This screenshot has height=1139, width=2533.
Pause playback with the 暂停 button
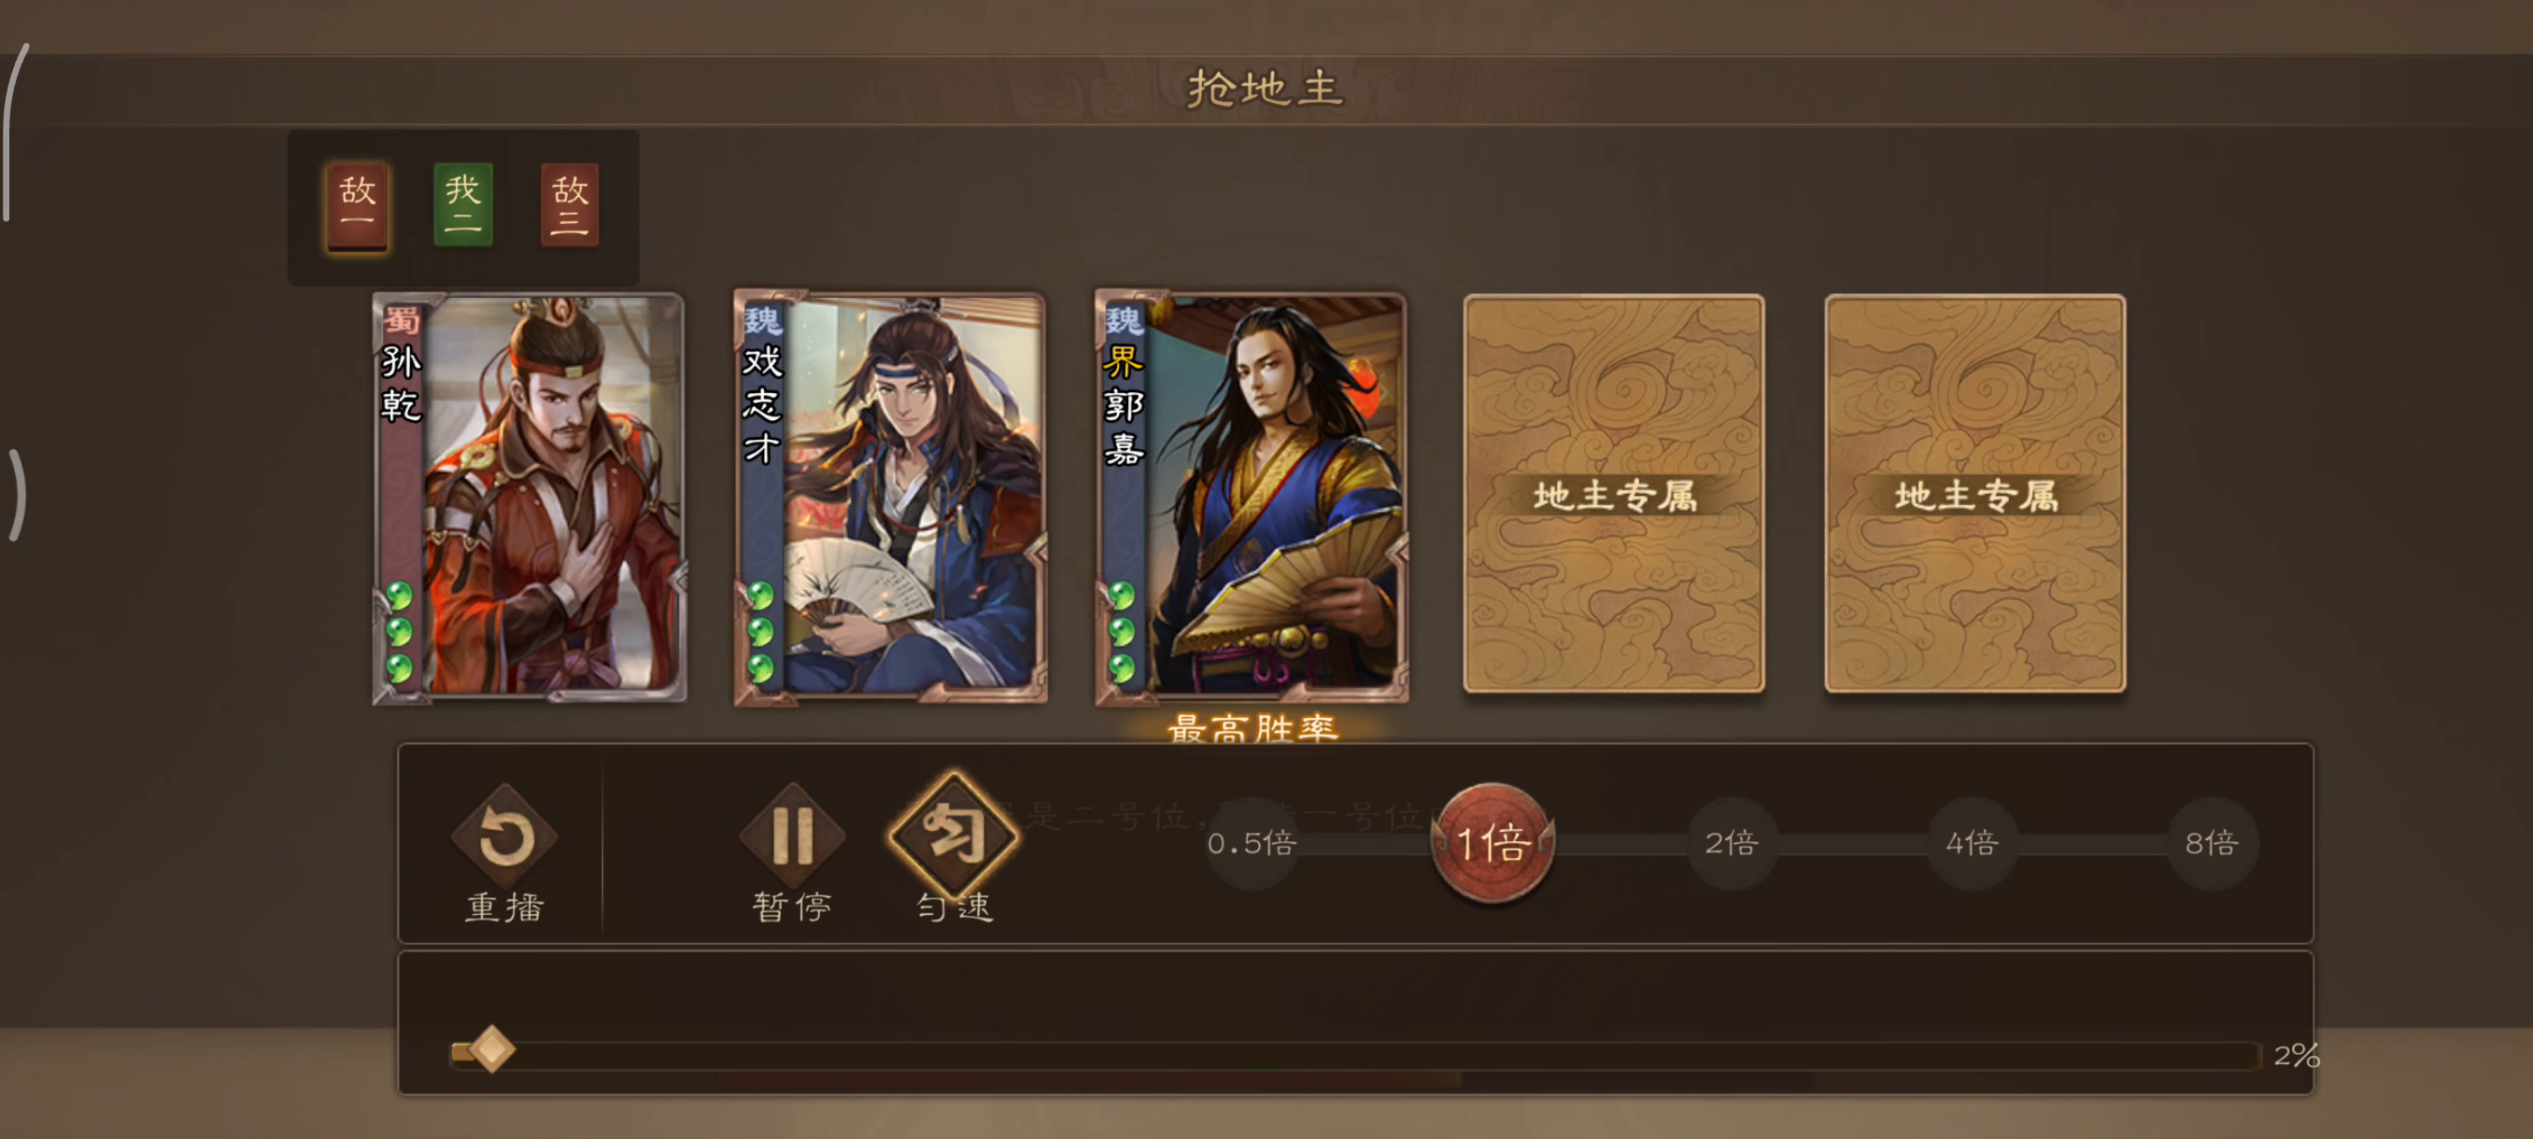(x=792, y=837)
